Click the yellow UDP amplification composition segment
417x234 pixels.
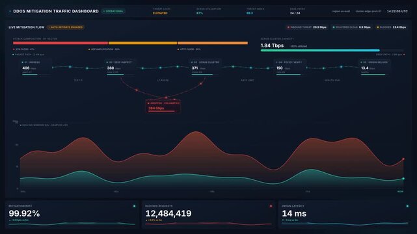click(142, 43)
